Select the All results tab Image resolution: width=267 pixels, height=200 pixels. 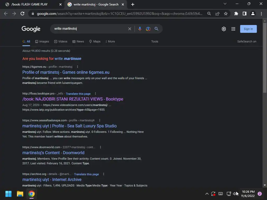click(x=26, y=41)
